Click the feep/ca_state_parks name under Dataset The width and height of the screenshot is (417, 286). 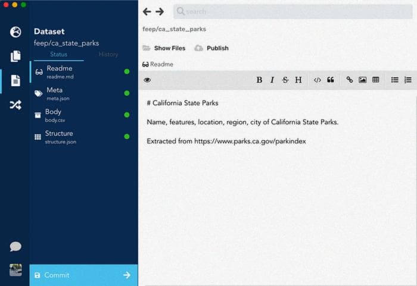point(67,43)
